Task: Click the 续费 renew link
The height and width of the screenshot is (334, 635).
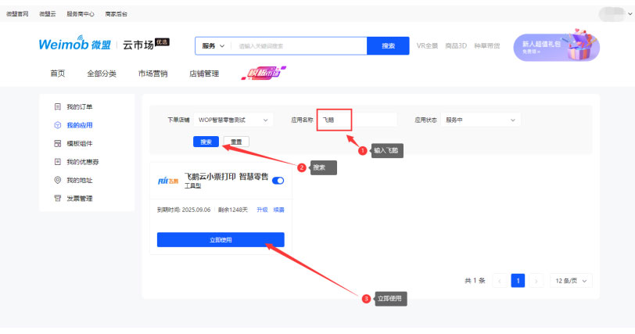Action: tap(278, 210)
